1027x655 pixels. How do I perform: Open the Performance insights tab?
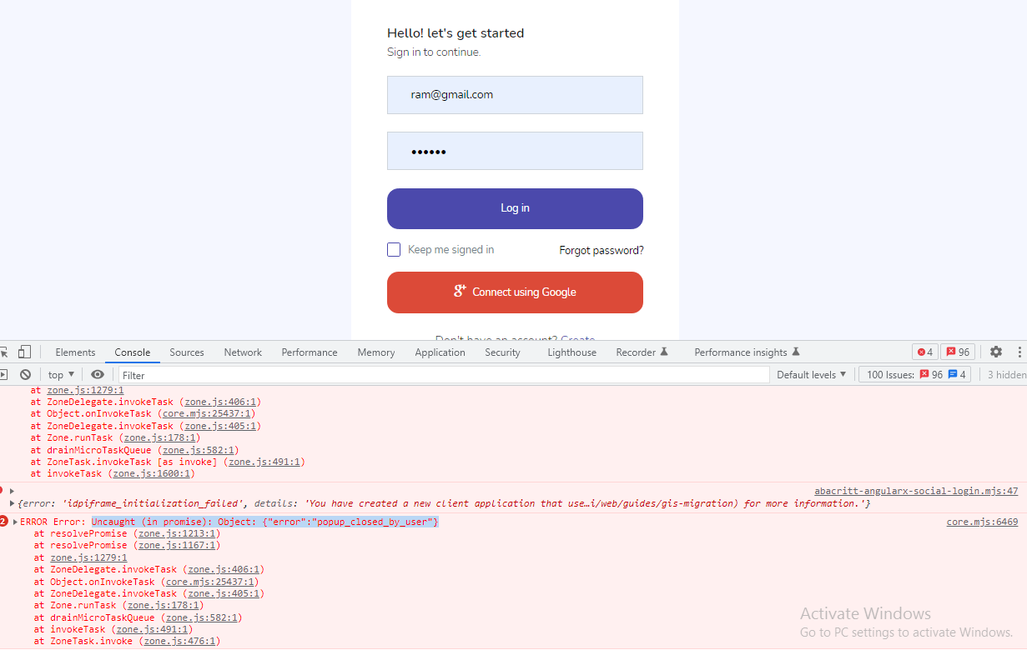[747, 352]
